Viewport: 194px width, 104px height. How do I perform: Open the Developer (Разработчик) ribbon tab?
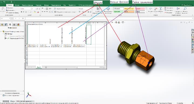(72, 5)
